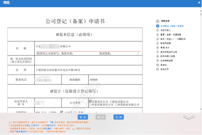Click the blue step 1 circle icon
202x135 pixels.
point(158,26)
